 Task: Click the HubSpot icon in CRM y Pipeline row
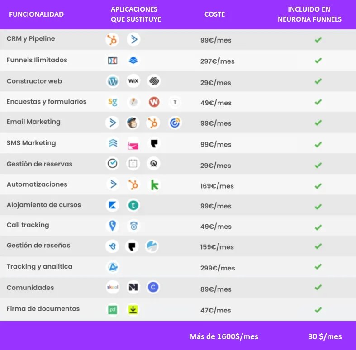tap(112, 39)
